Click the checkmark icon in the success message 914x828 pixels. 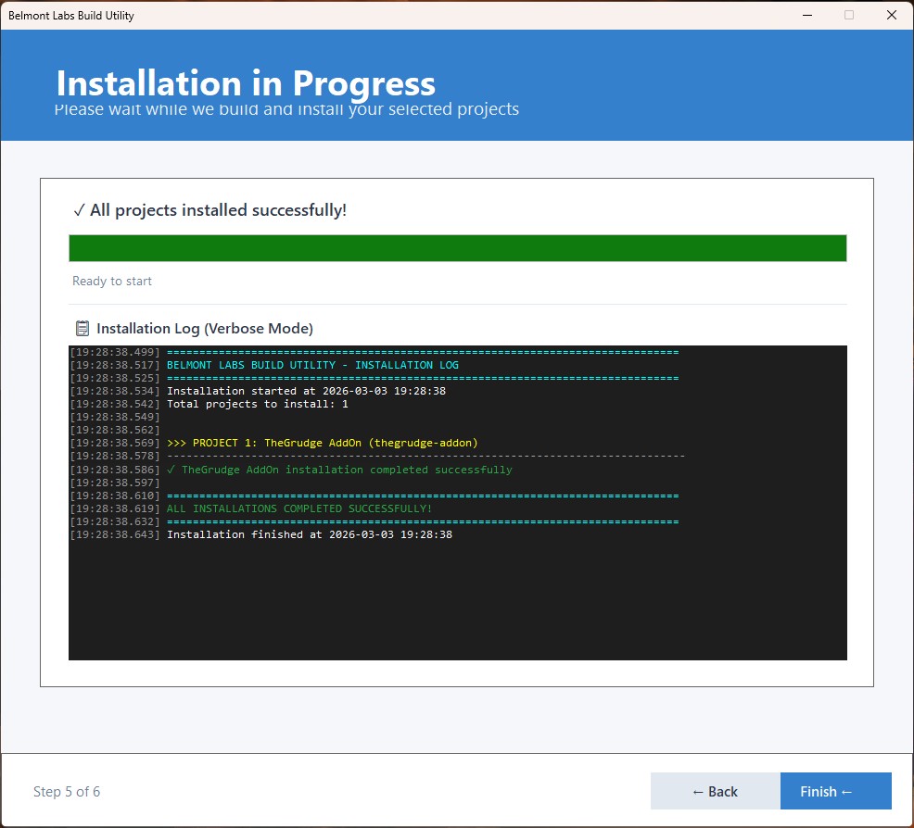[79, 211]
